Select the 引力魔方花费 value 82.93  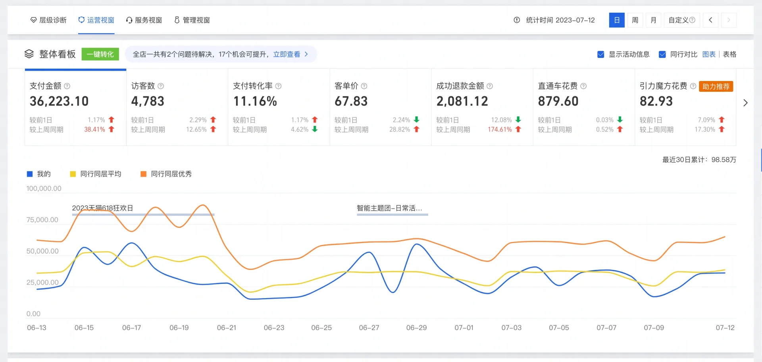656,101
